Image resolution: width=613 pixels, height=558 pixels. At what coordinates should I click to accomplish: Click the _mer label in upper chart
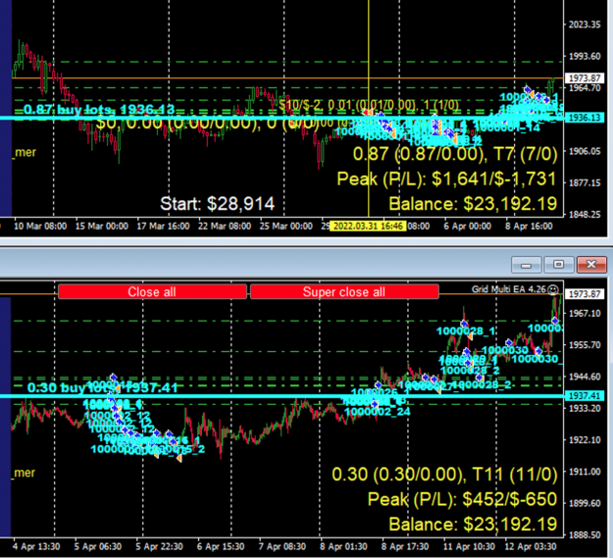(x=25, y=152)
